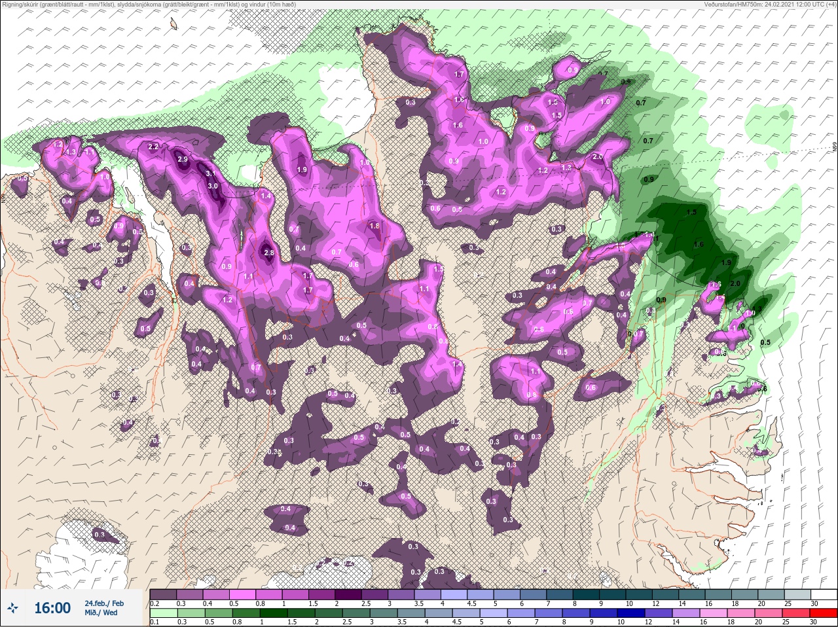Click the 1.8 snowfall value on map
This screenshot has height=627, width=838.
point(374,226)
